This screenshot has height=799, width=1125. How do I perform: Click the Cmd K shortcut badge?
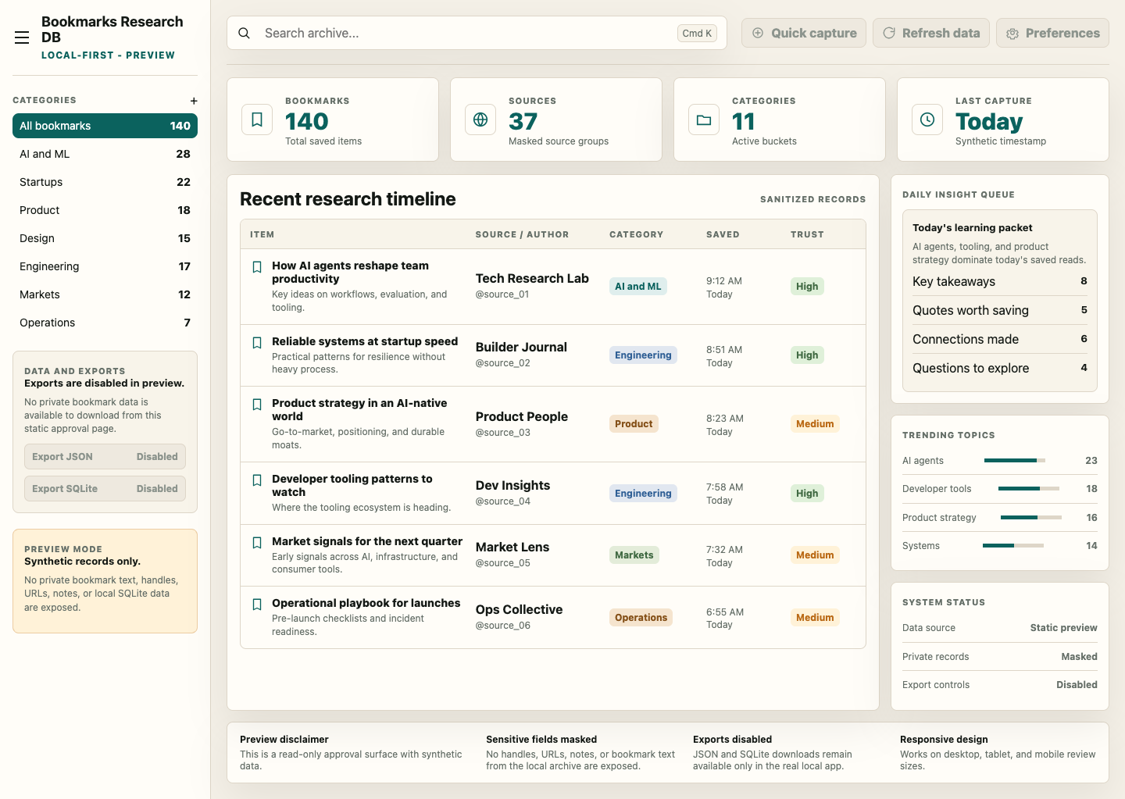[x=697, y=33]
